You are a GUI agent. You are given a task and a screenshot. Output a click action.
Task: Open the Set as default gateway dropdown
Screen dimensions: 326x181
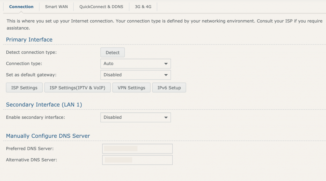pos(135,75)
